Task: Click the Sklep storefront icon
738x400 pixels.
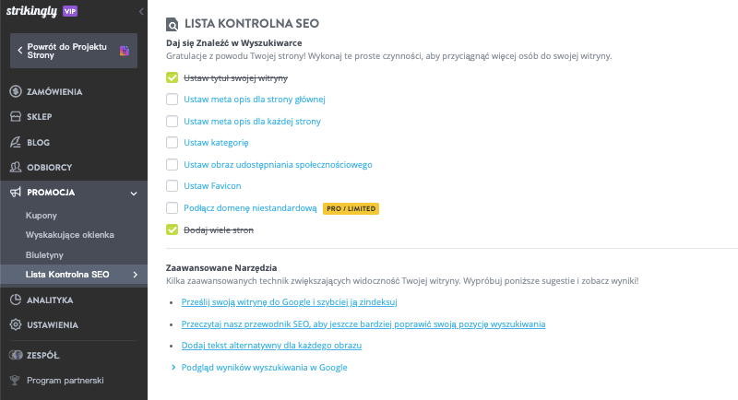Action: [16, 116]
